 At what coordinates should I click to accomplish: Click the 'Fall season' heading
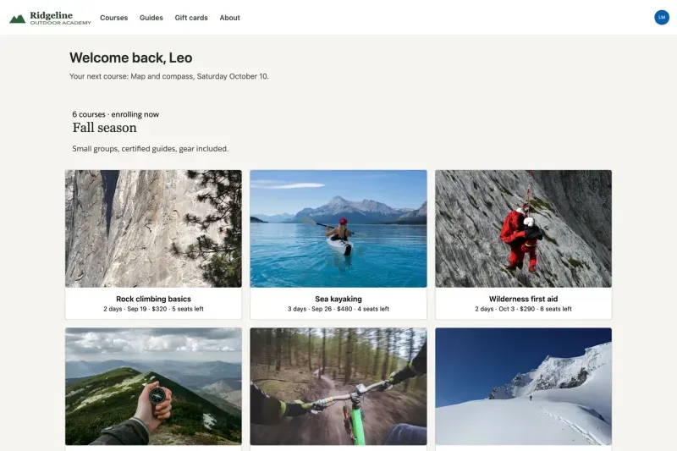(104, 128)
